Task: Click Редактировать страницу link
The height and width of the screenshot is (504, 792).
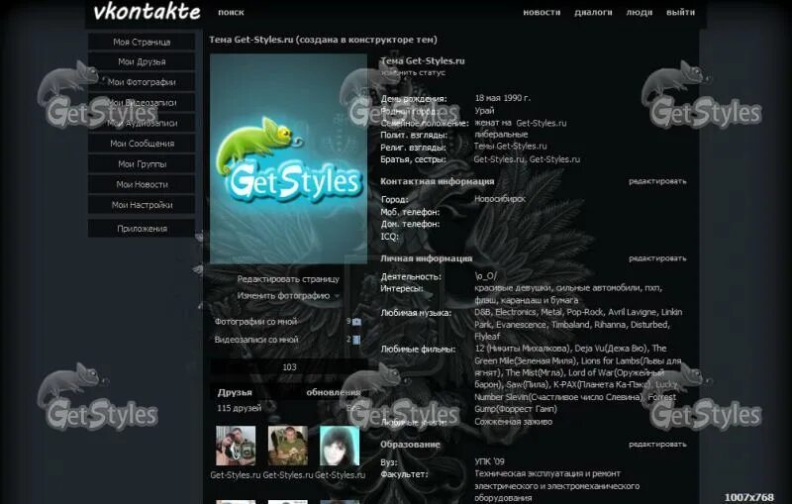Action: tap(288, 279)
